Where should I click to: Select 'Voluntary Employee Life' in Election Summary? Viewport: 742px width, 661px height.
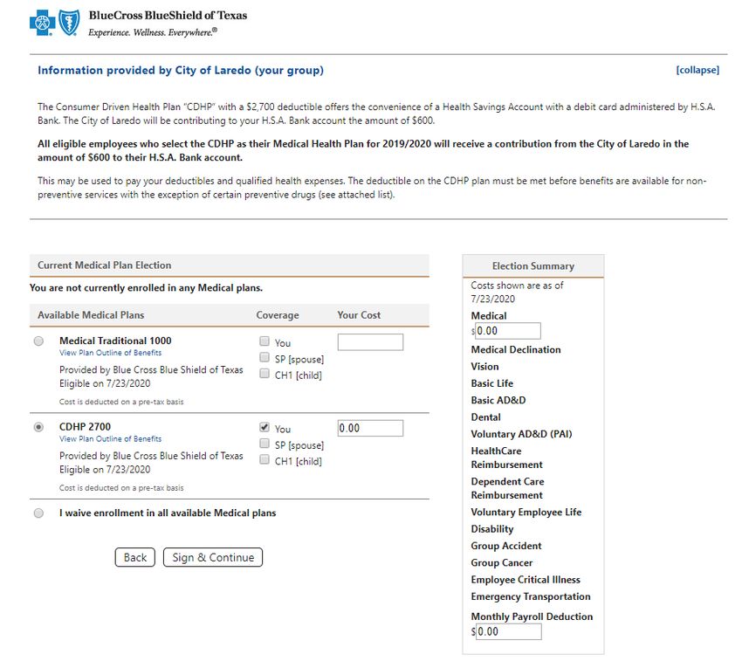click(x=526, y=513)
